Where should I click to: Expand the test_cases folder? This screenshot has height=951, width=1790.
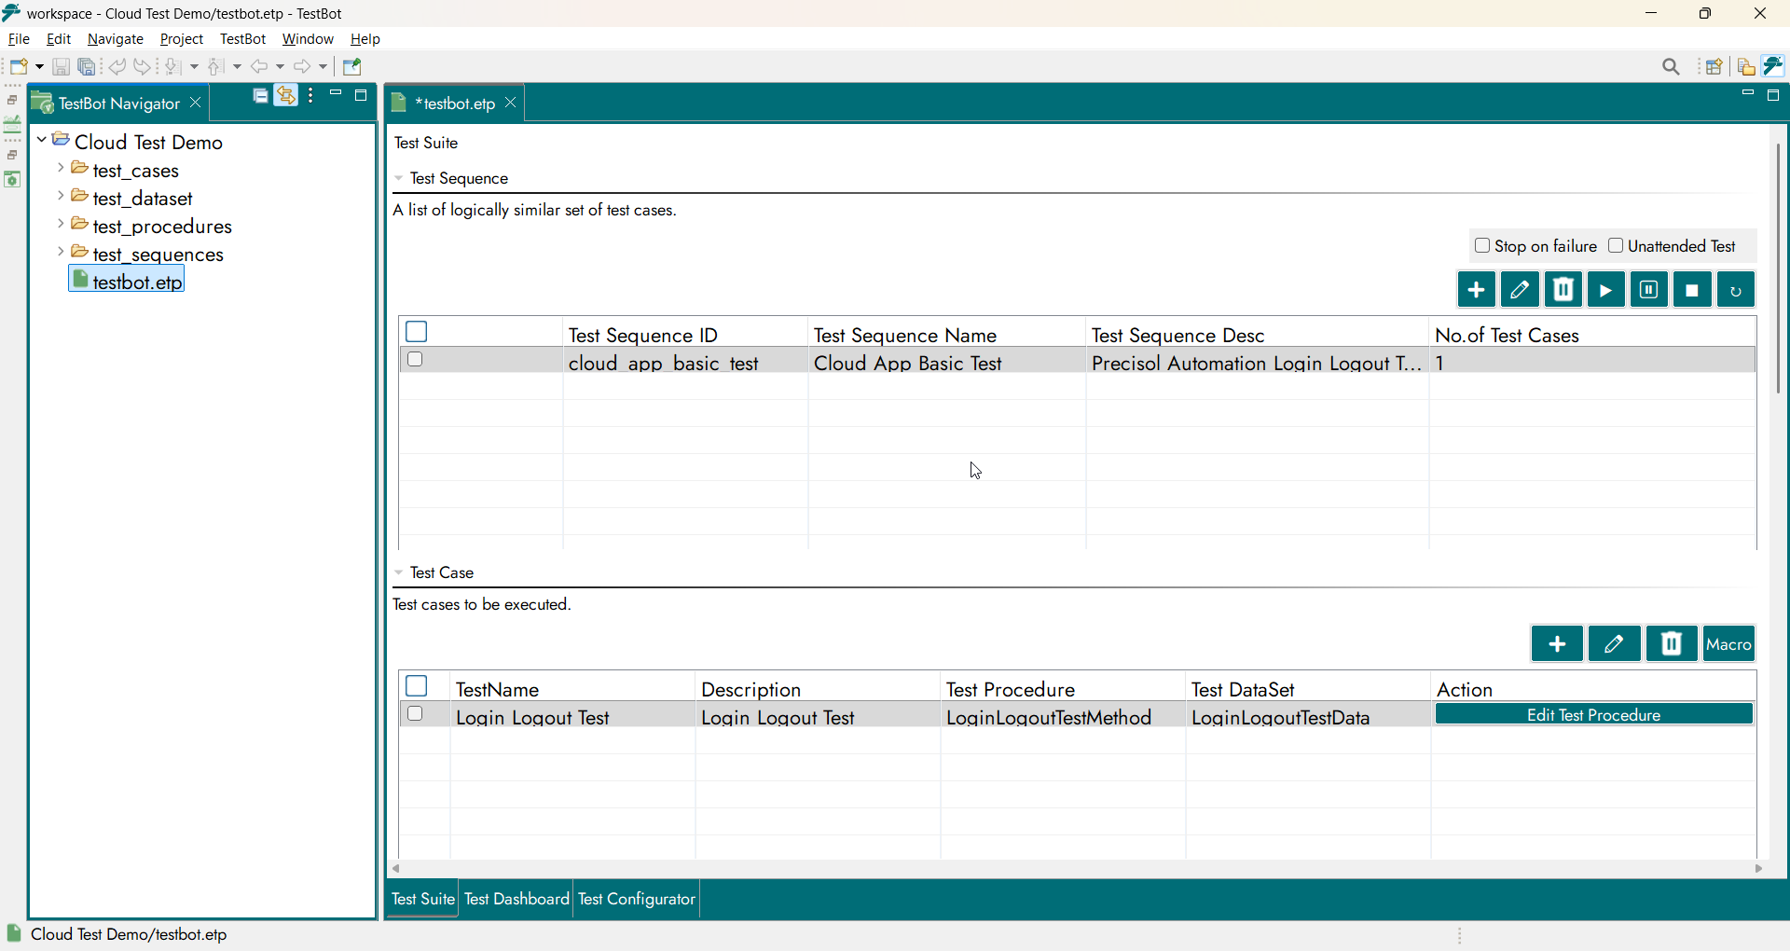click(x=61, y=169)
